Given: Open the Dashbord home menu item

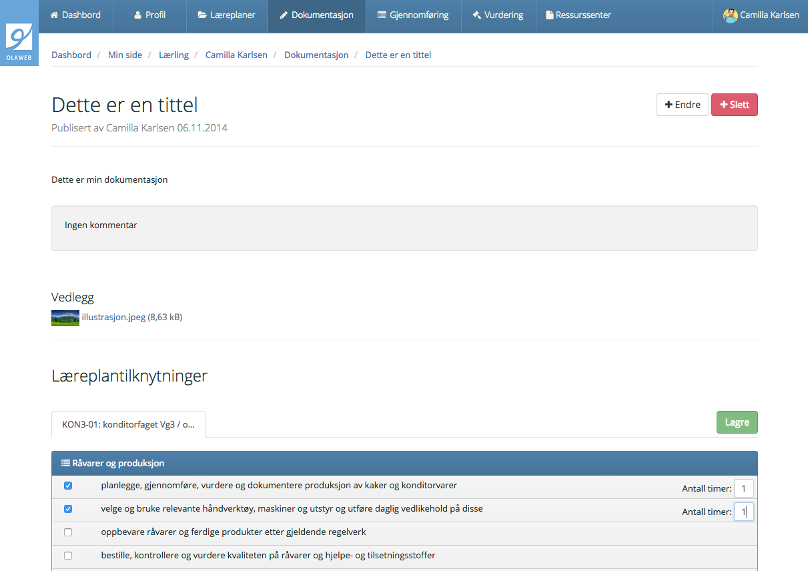Looking at the screenshot, I should (75, 15).
